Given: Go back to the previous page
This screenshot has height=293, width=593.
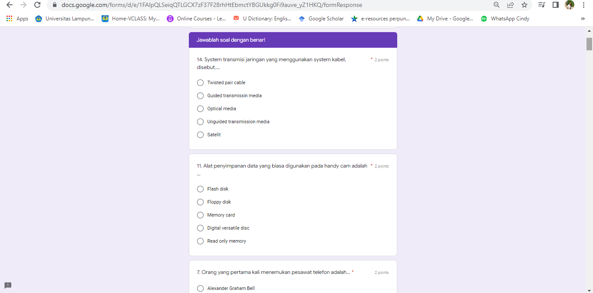Looking at the screenshot, I should 10,5.
